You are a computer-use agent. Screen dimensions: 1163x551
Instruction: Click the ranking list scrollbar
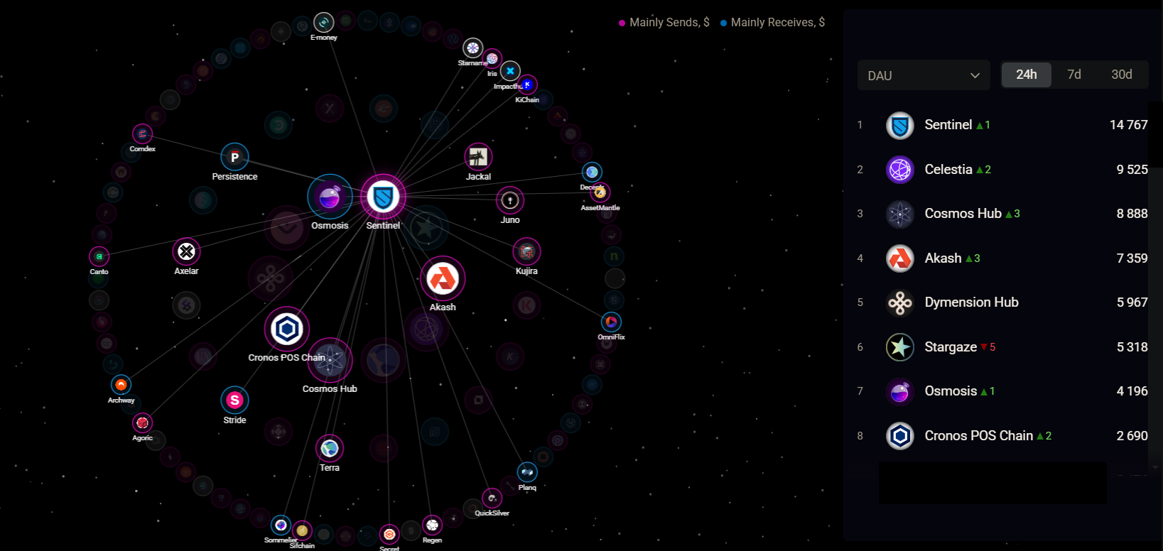click(1157, 135)
